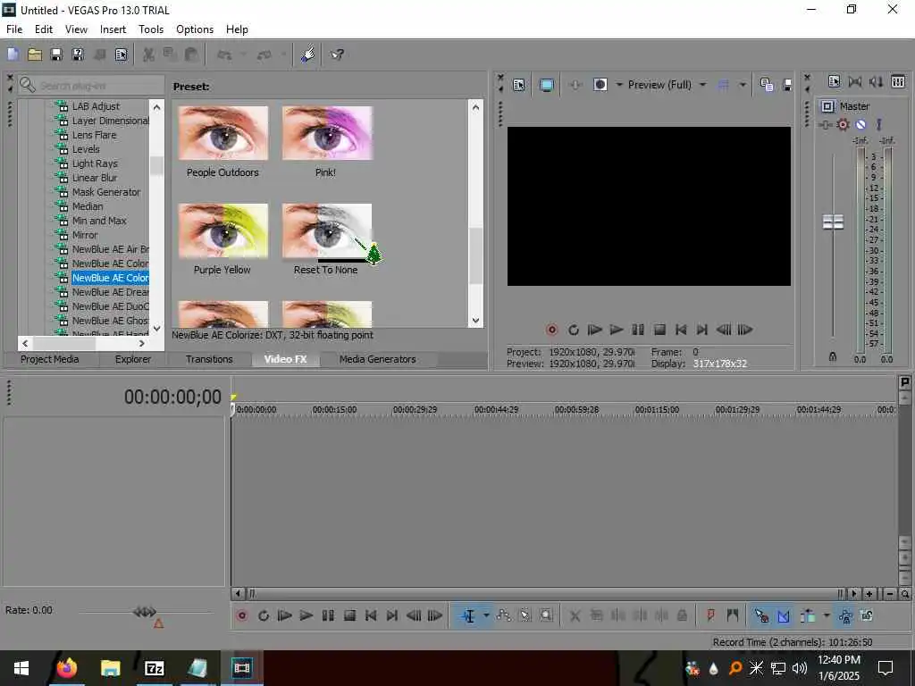Select the Envelope Edit tool

[x=503, y=615]
